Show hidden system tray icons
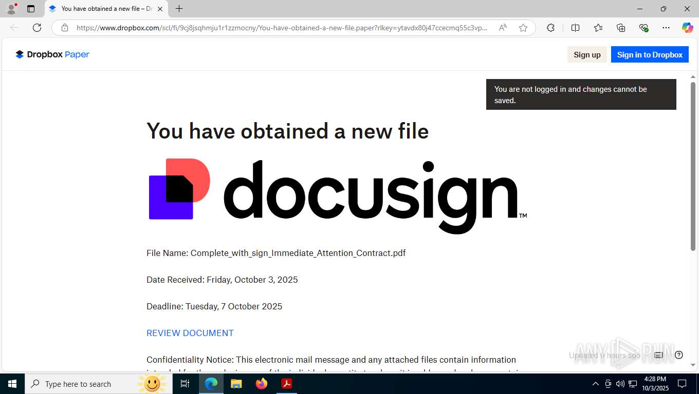This screenshot has width=699, height=394. [596, 384]
